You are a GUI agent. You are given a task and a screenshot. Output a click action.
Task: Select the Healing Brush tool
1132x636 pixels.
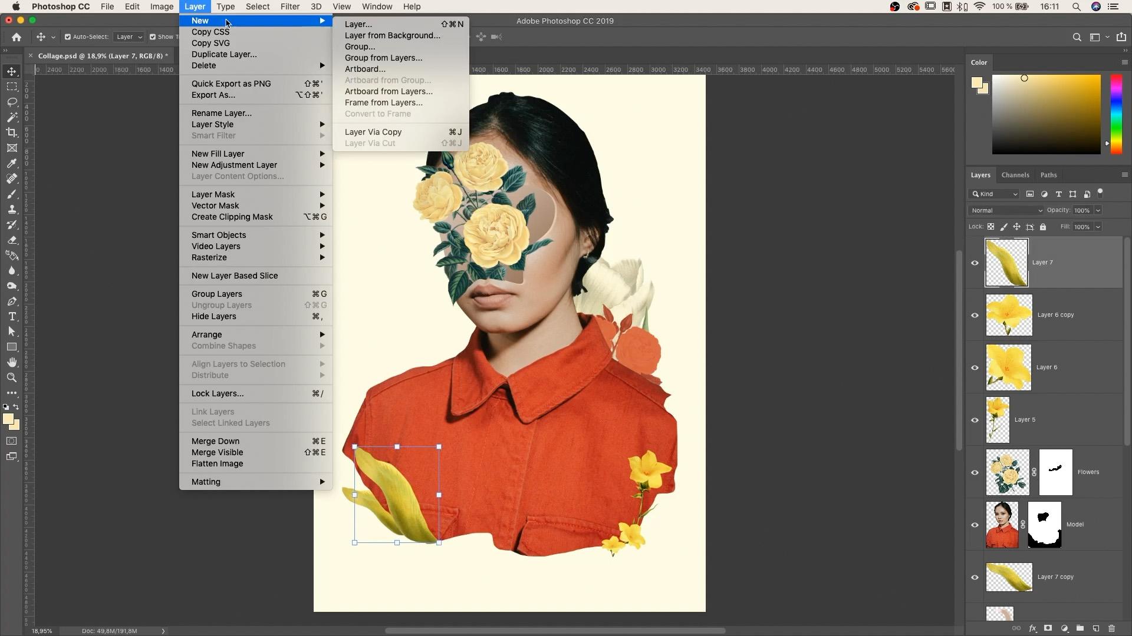[x=12, y=178]
